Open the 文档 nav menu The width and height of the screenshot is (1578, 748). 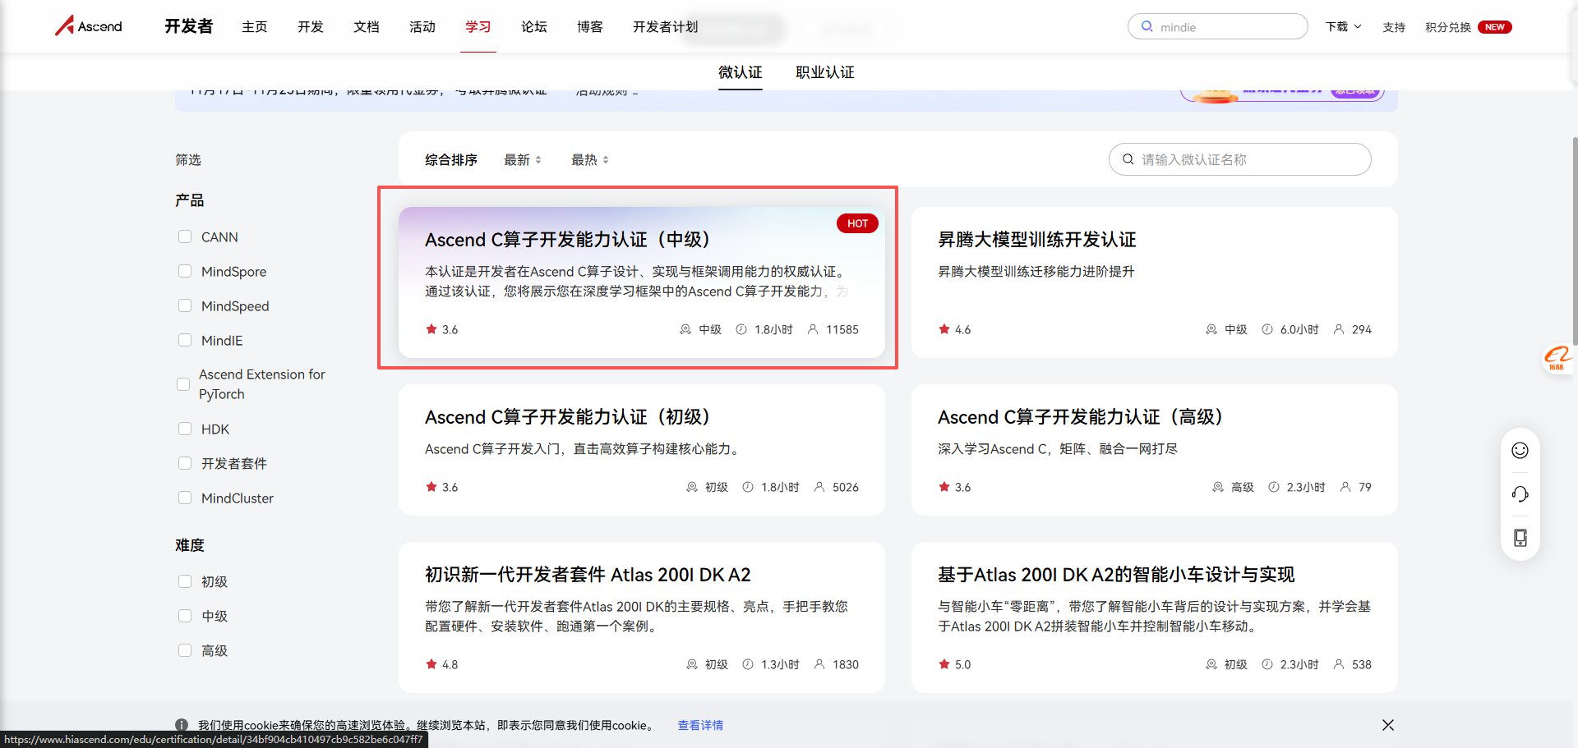pos(367,27)
